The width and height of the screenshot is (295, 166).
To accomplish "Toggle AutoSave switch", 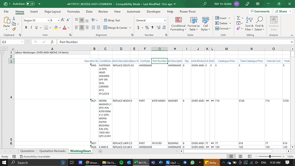I will pos(30,4).
